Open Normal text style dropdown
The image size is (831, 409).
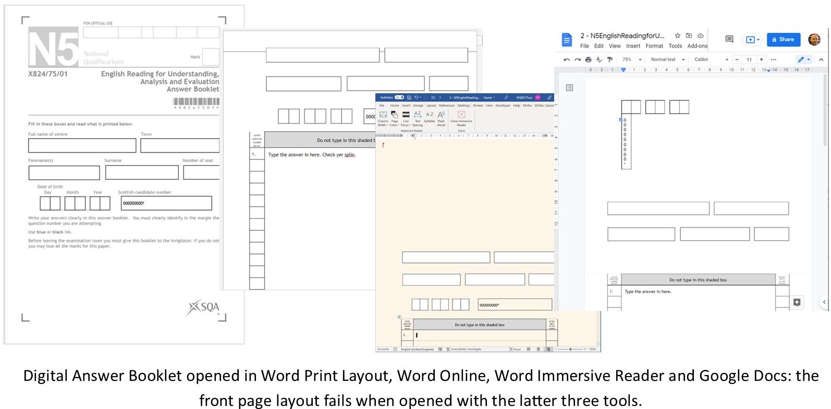[x=667, y=59]
